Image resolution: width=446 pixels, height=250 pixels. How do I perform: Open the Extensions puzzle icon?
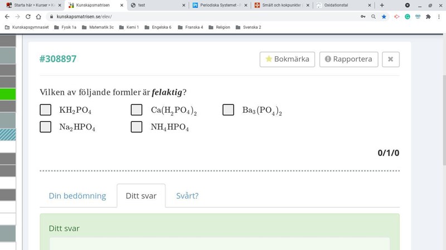tap(428, 17)
